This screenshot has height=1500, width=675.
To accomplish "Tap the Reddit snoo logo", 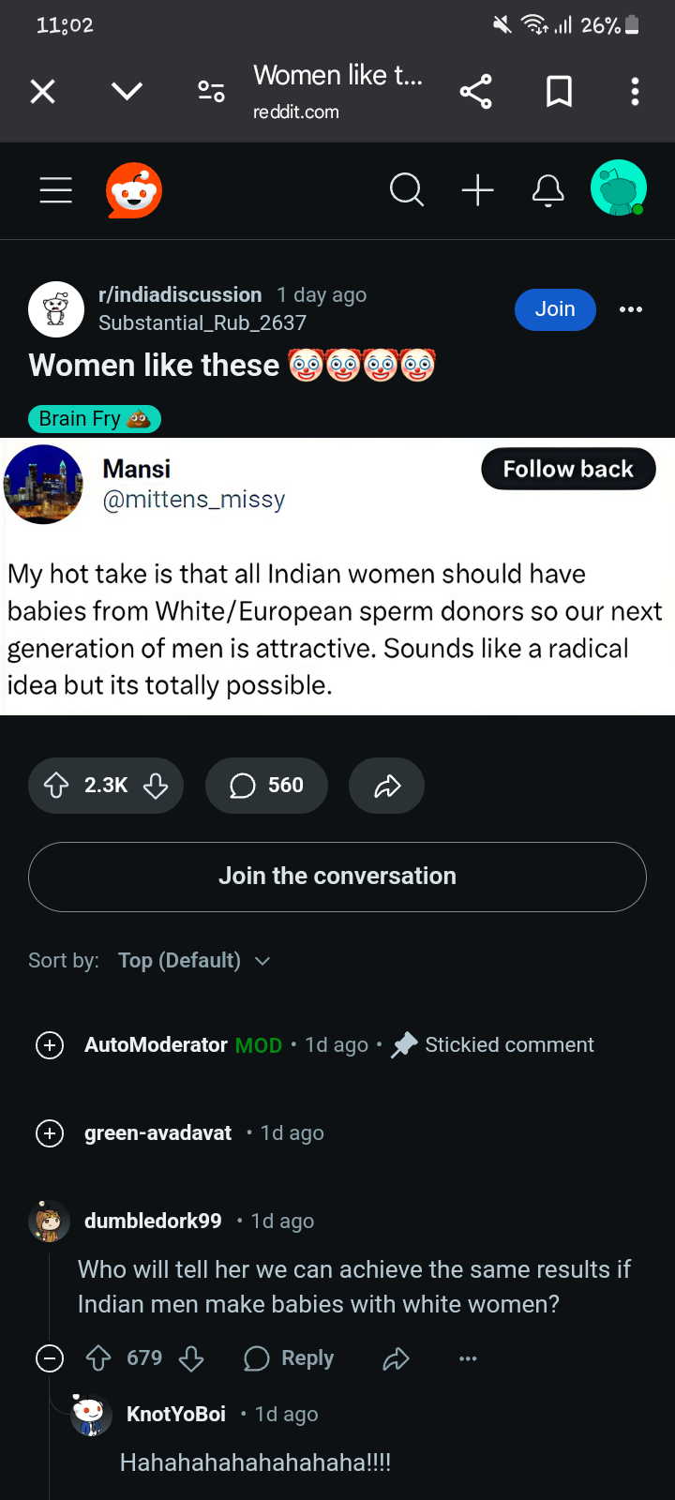I will [x=134, y=189].
